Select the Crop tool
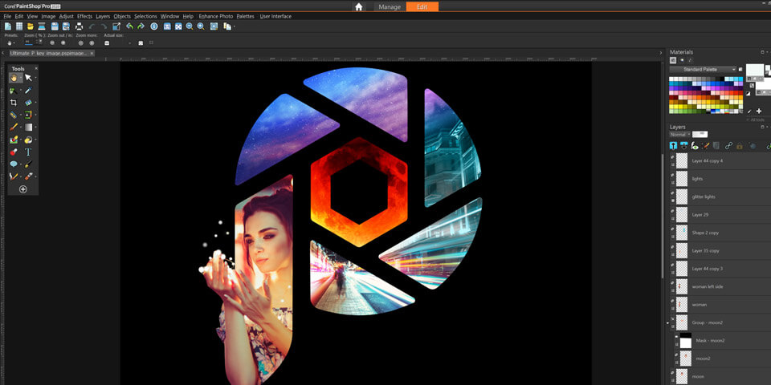Viewport: 771px width, 385px height. tap(14, 103)
